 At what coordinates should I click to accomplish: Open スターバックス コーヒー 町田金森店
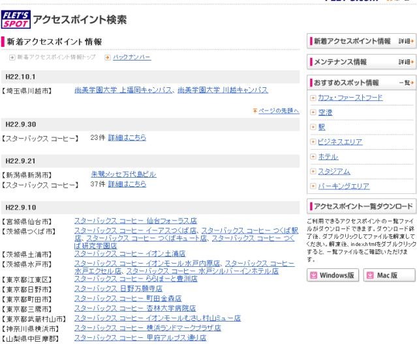pyautogui.click(x=128, y=299)
